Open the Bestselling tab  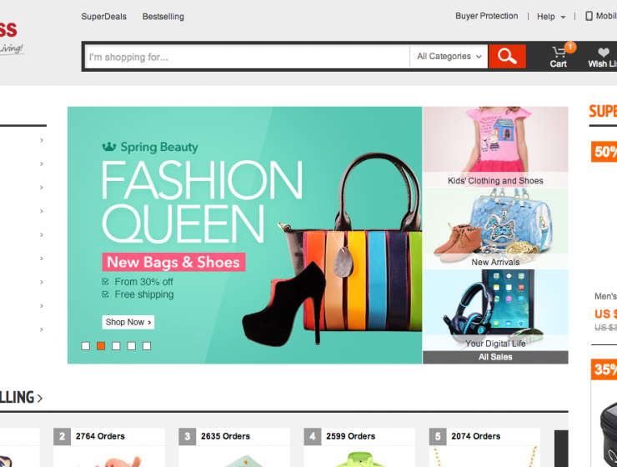point(163,17)
